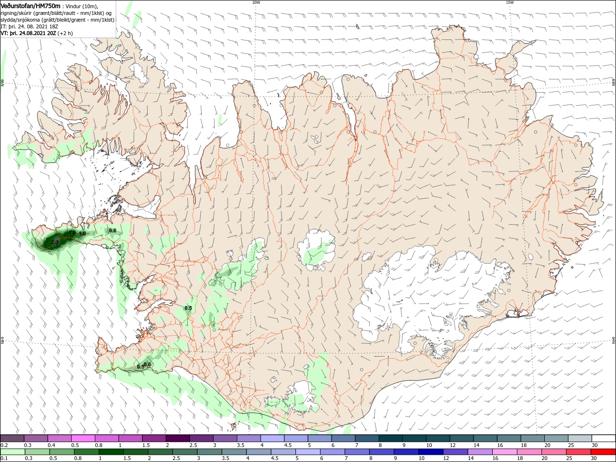The height and width of the screenshot is (462, 616).
Task: Select the 3 swatch in the purple snow legend row
Action: tap(224, 438)
